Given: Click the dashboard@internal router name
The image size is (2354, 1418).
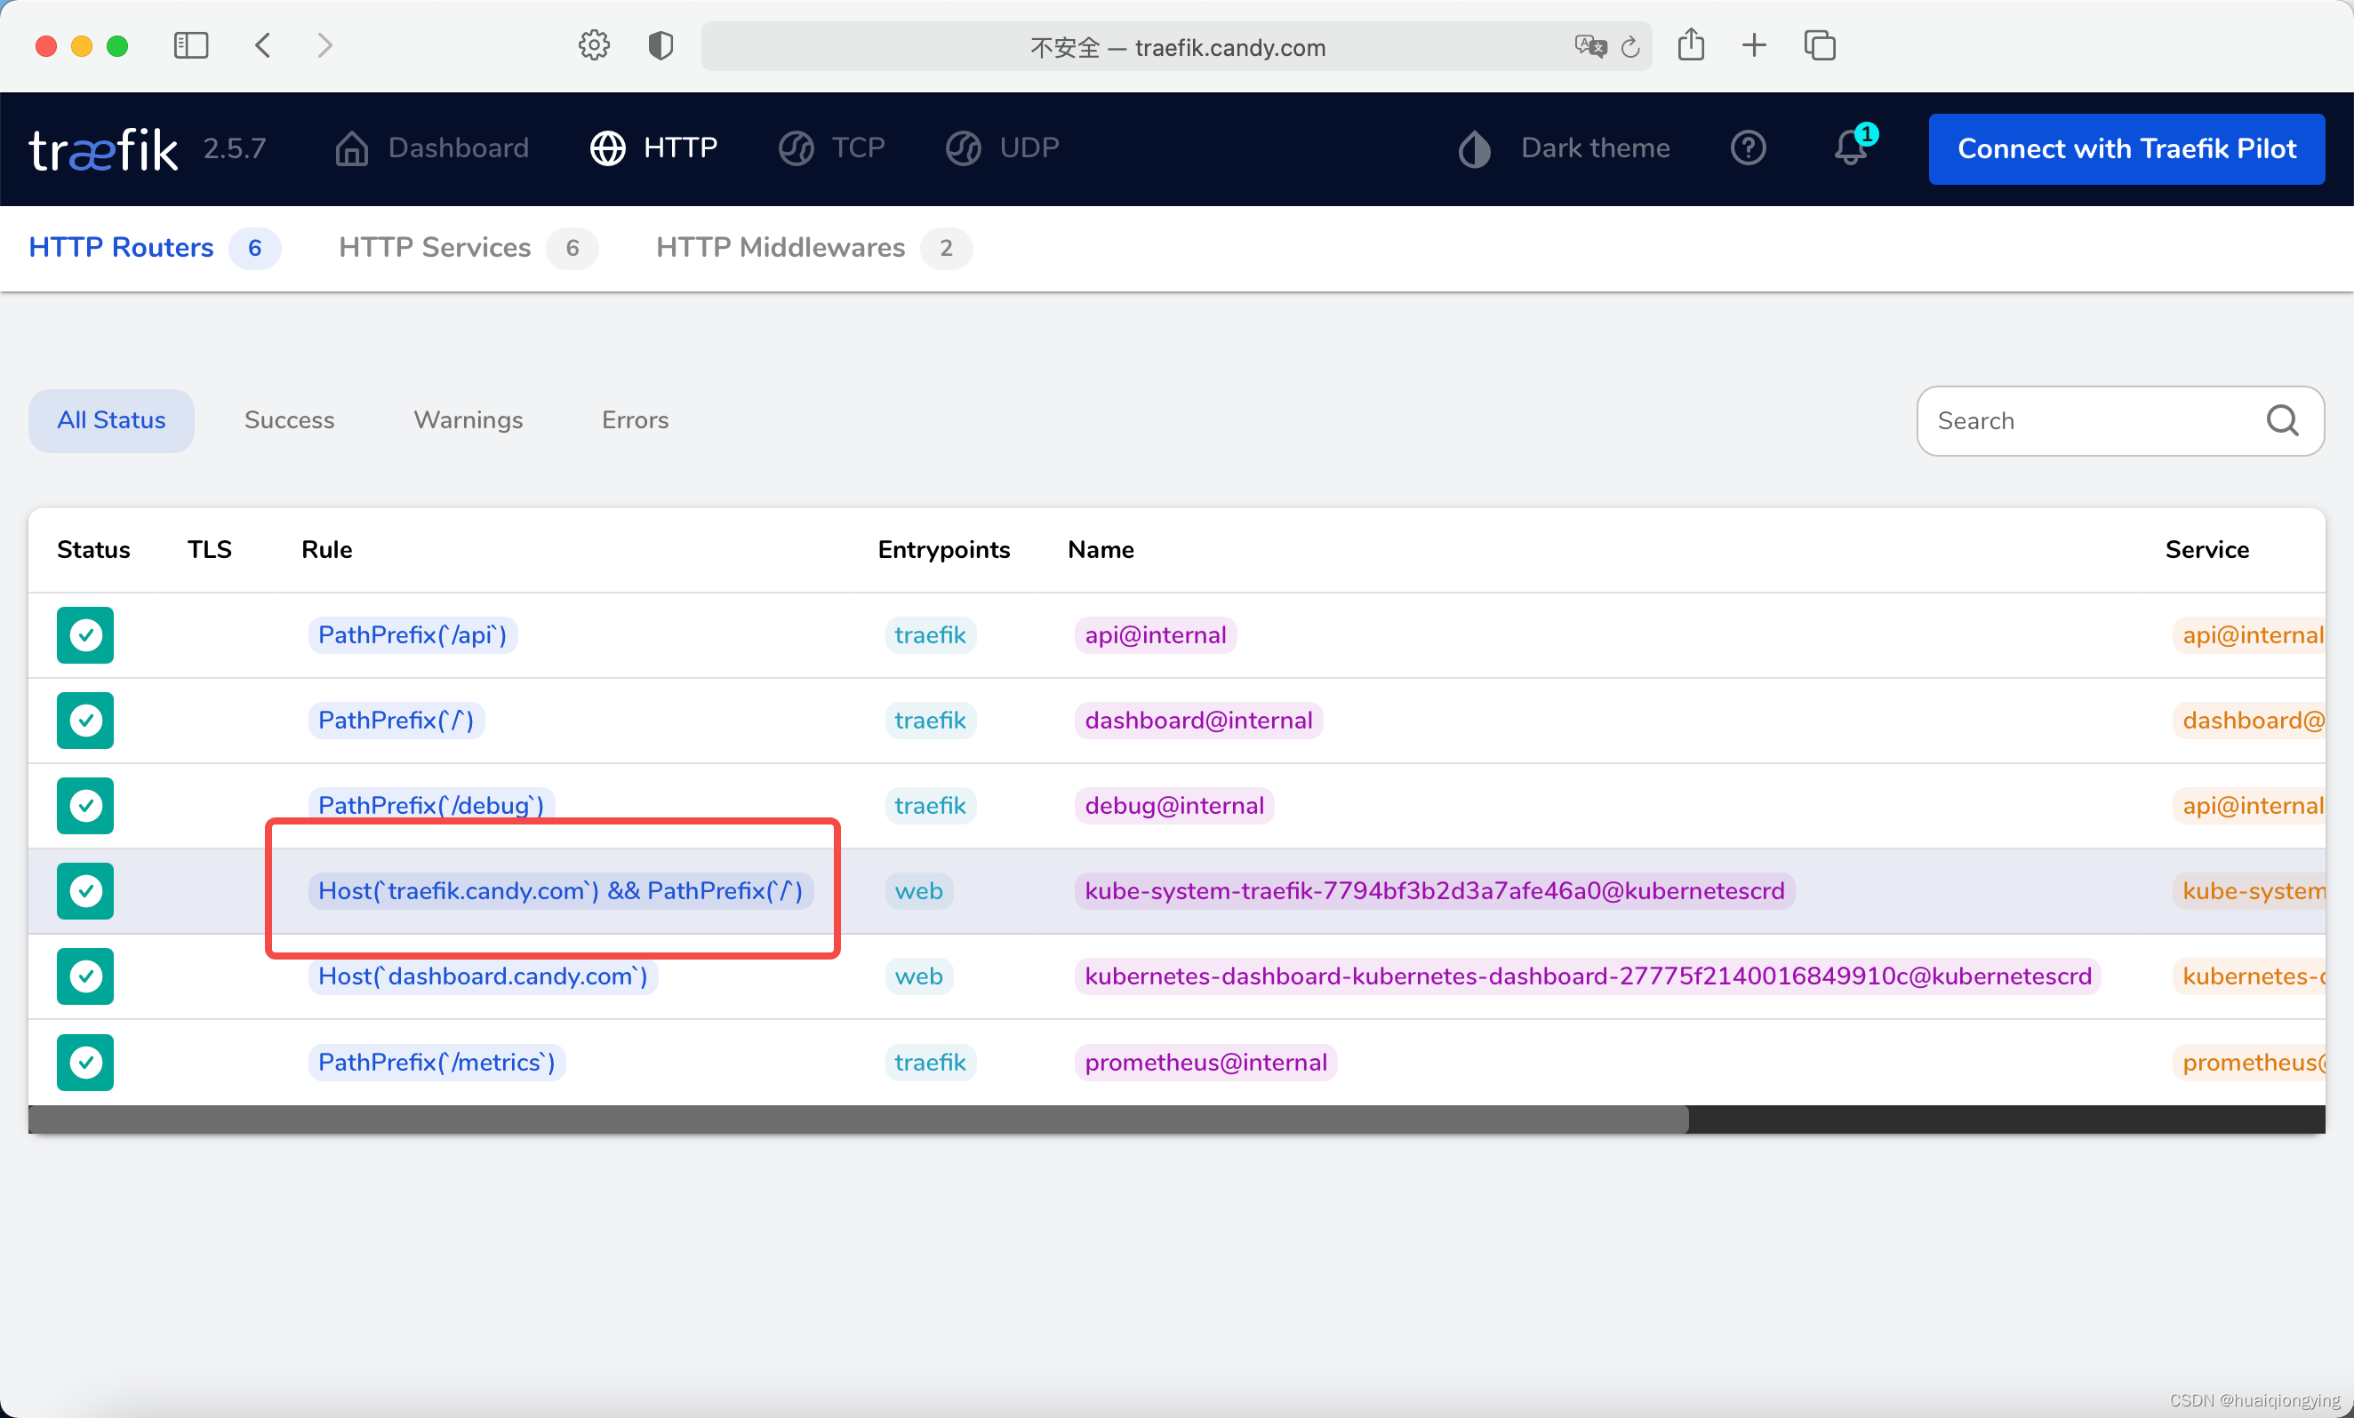Looking at the screenshot, I should point(1198,720).
